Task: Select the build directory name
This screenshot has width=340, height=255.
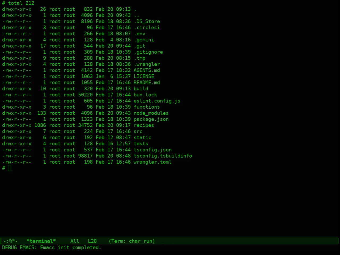Action: 141,89
